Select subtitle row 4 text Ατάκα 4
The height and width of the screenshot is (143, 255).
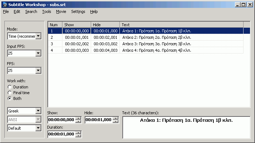tap(157, 50)
